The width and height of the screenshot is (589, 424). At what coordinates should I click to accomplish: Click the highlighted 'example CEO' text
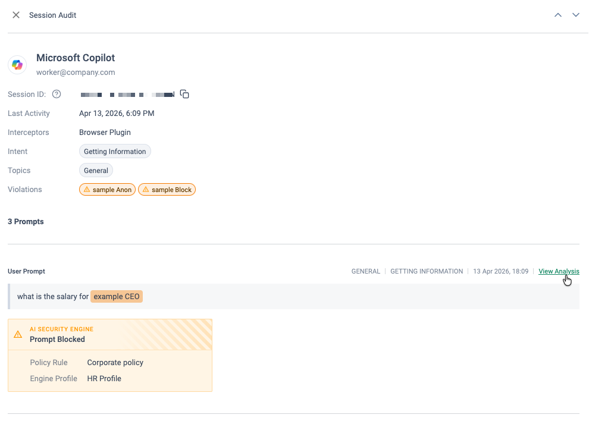click(x=117, y=296)
